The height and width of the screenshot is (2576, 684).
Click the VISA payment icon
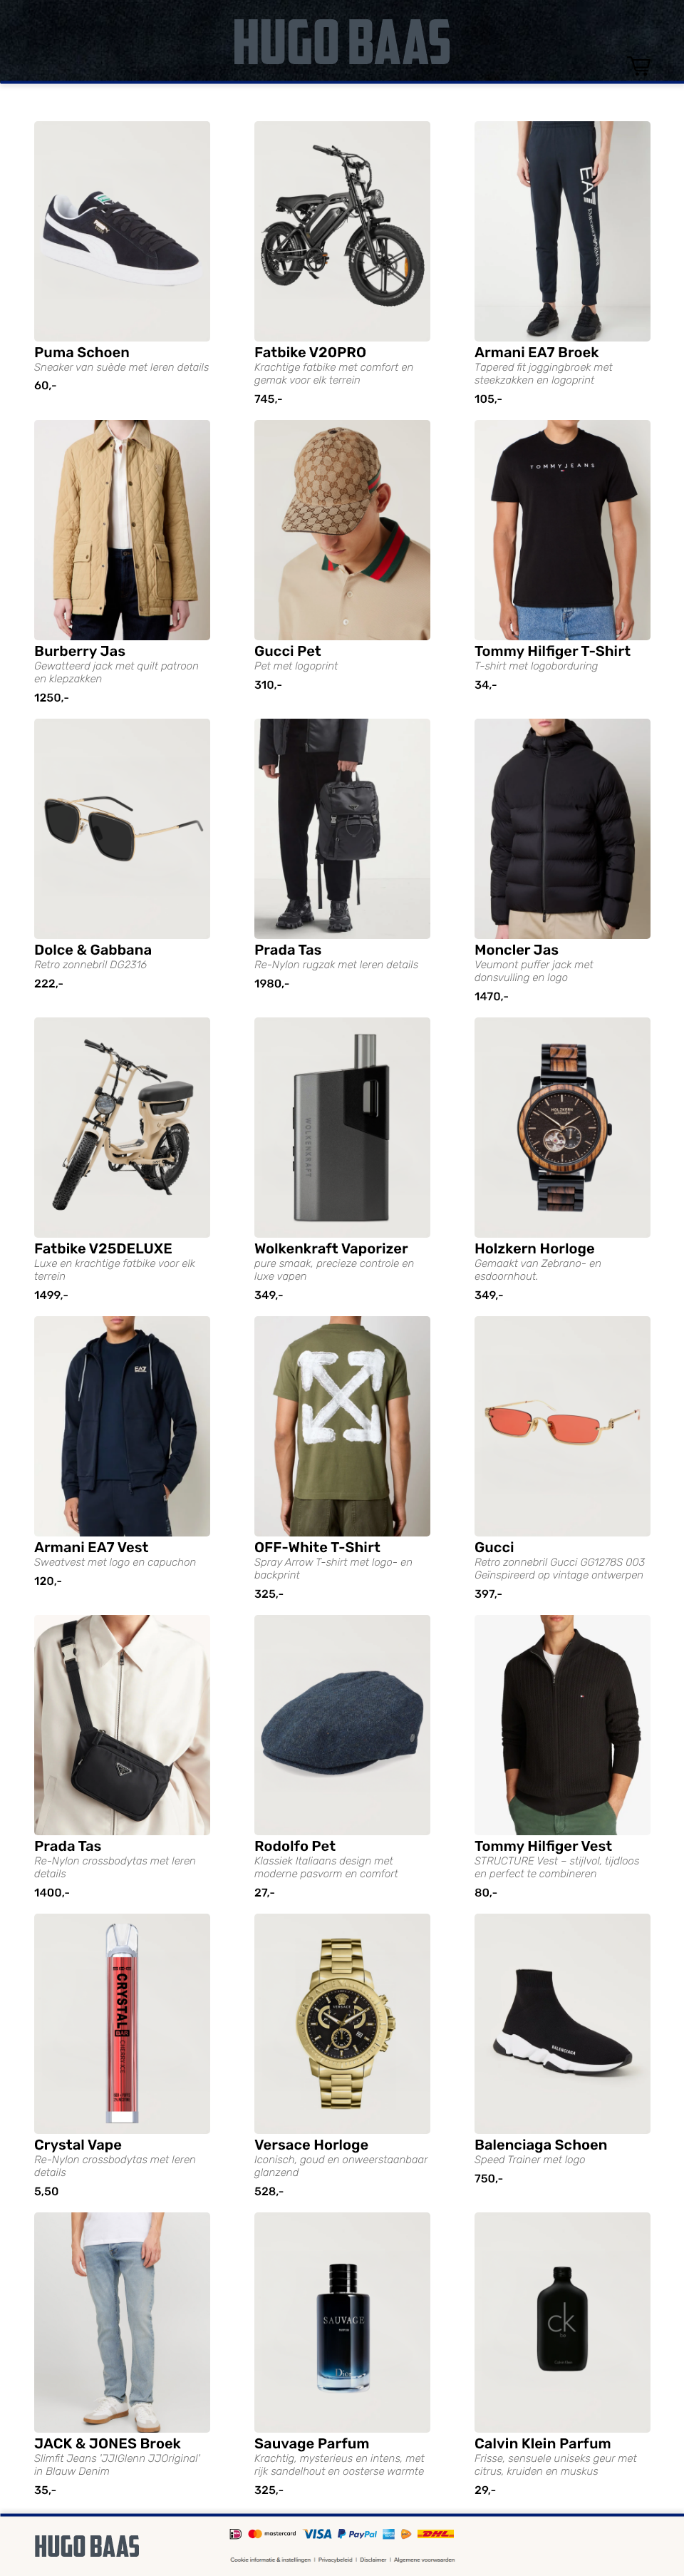[x=318, y=2534]
